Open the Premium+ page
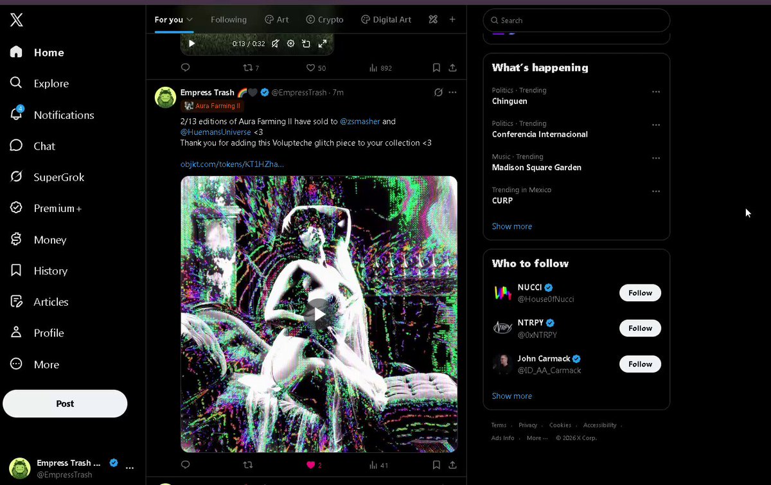This screenshot has height=485, width=771. (46, 208)
